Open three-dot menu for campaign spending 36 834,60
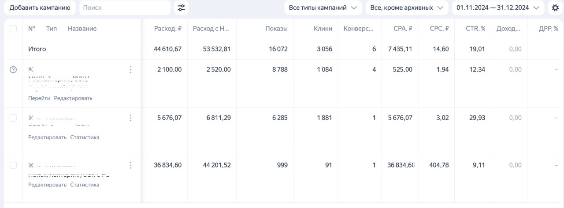 (x=130, y=165)
